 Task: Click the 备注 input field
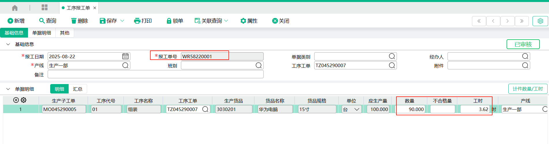click(155, 75)
